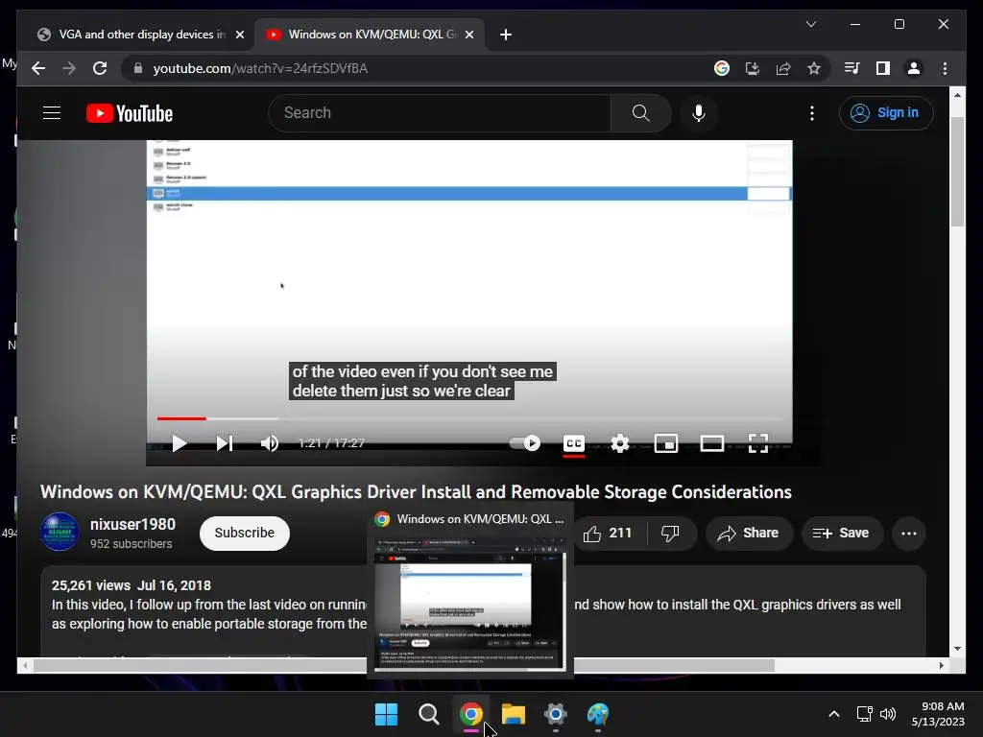Image resolution: width=983 pixels, height=737 pixels.
Task: Click the Google icon in address bar
Action: coord(722,68)
